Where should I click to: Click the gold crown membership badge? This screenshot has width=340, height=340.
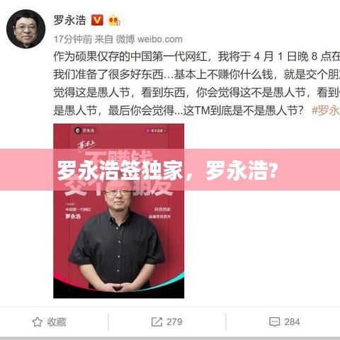pos(114,20)
